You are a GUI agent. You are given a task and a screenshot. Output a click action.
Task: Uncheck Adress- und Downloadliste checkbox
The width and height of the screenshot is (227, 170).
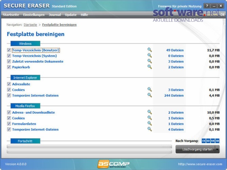(9, 113)
